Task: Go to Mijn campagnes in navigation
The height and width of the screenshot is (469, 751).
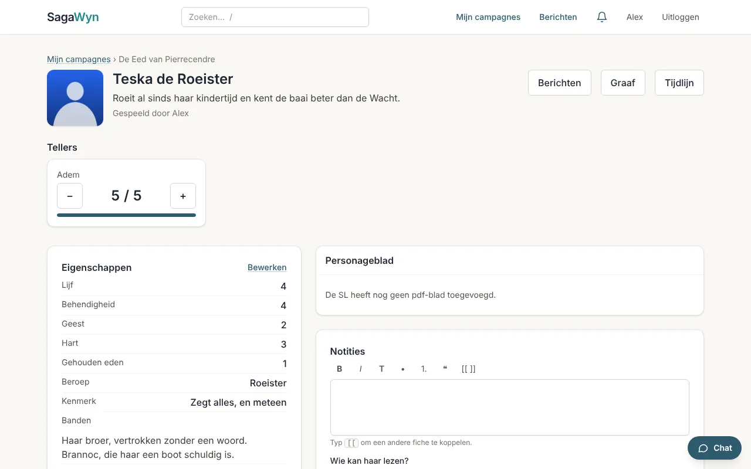Action: click(488, 17)
